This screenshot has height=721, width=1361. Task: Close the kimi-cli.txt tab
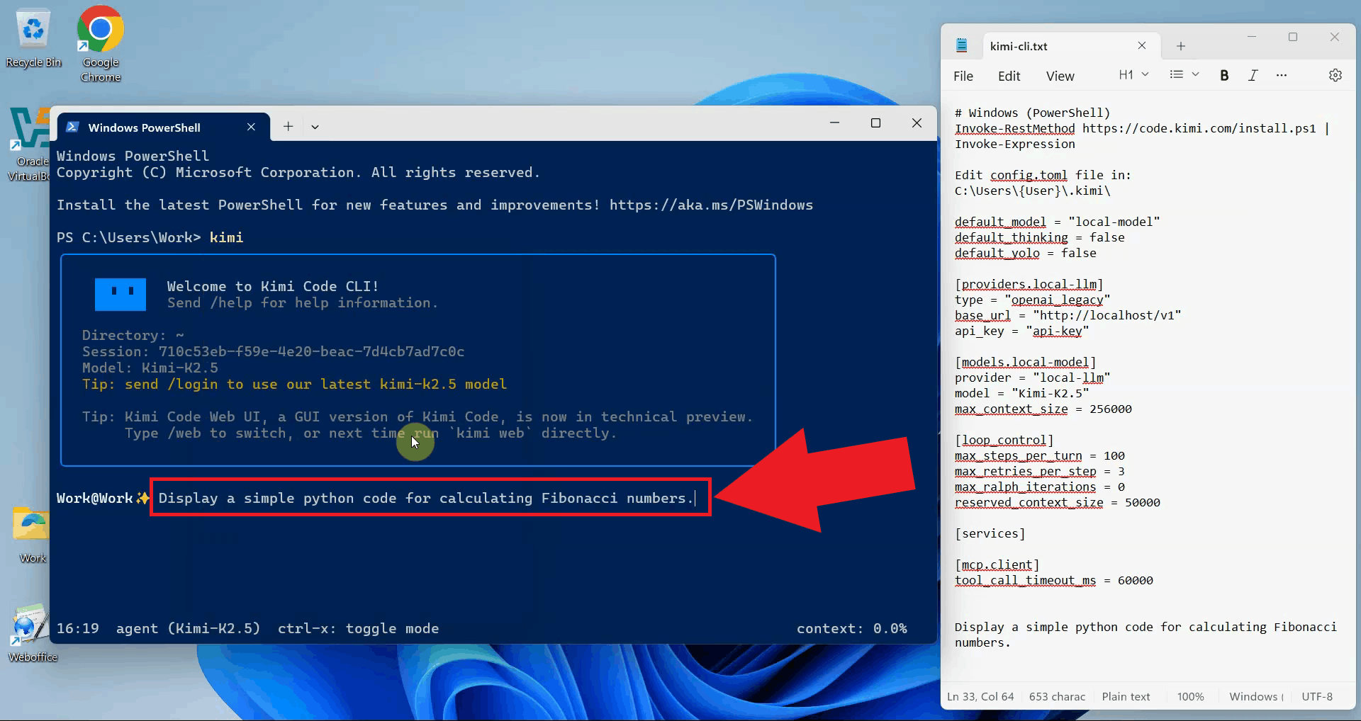pos(1141,46)
